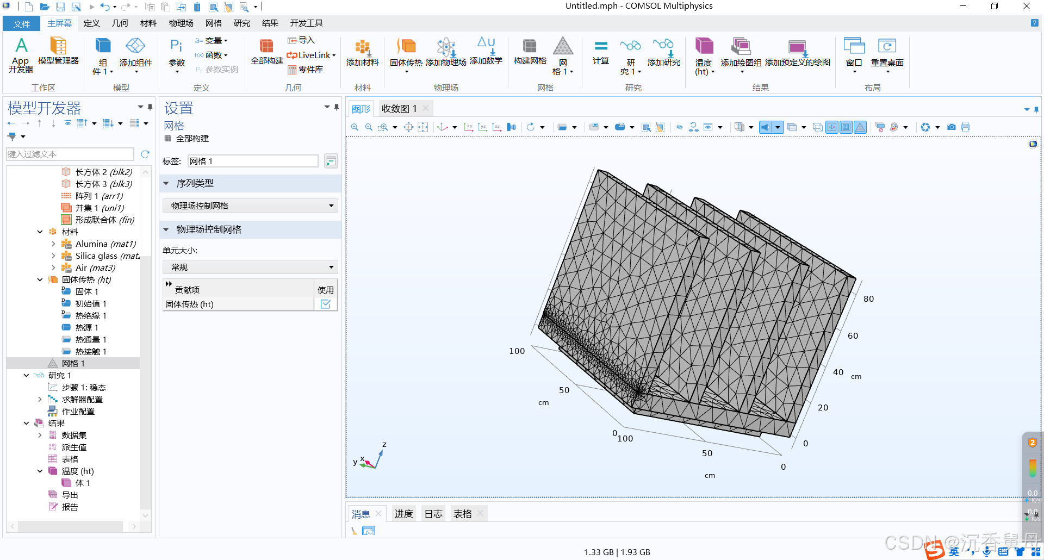Close the 表格 tab
Screen dimensions: 1044x560
(x=480, y=513)
